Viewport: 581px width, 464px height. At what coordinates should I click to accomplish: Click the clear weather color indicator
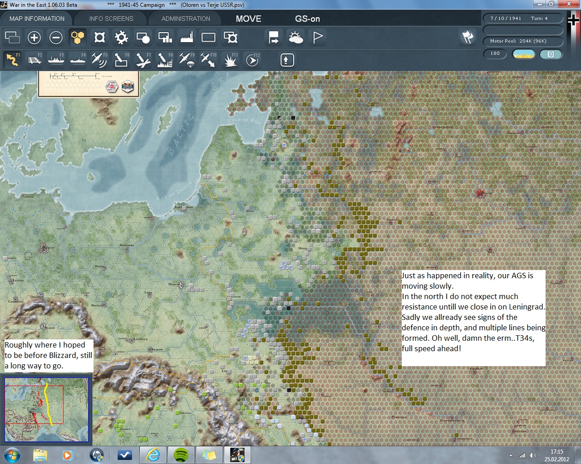(523, 54)
